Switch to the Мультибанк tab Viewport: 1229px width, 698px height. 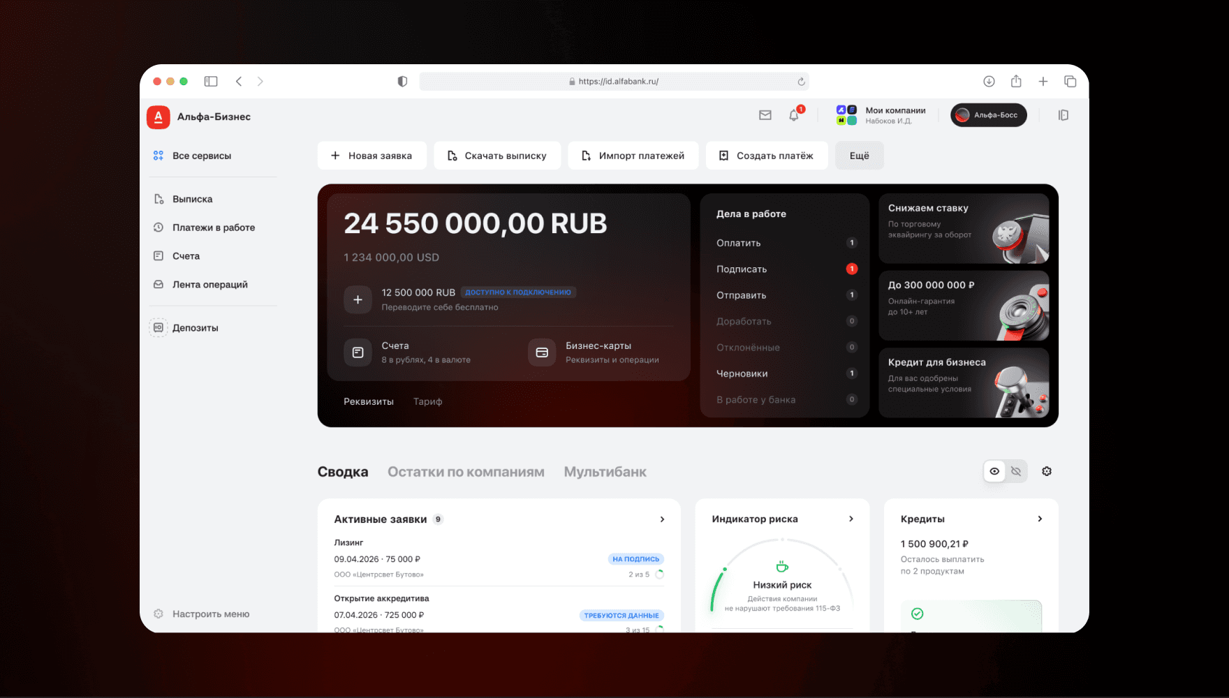point(605,472)
